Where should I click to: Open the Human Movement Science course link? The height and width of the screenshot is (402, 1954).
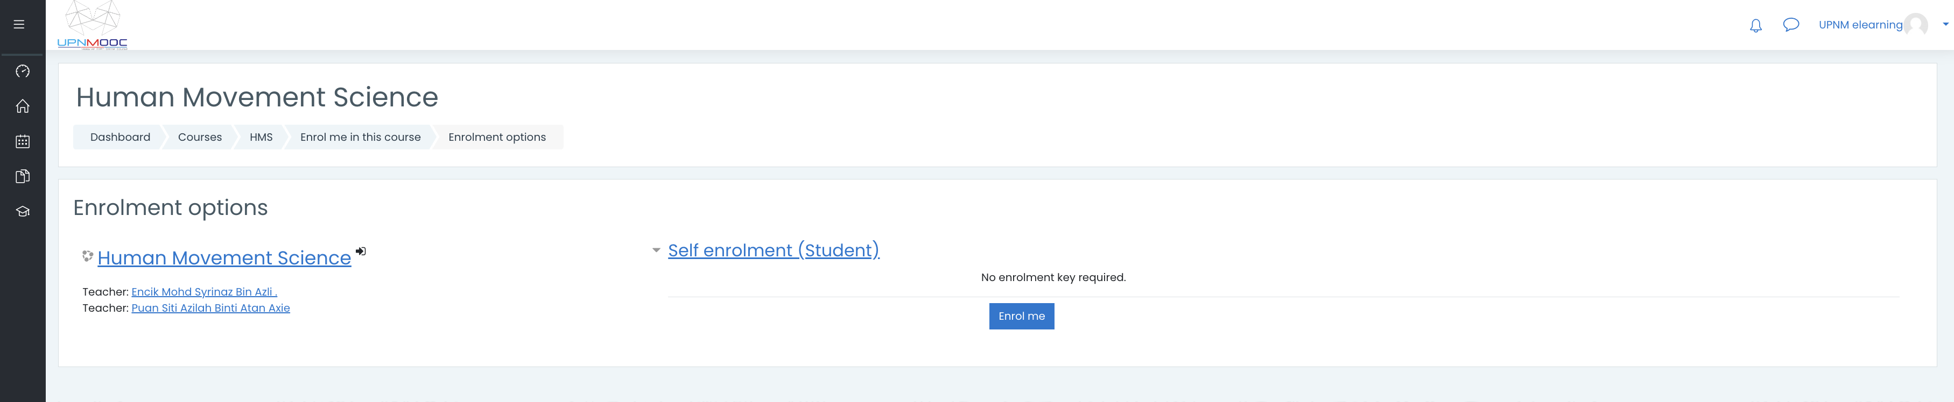(x=224, y=258)
